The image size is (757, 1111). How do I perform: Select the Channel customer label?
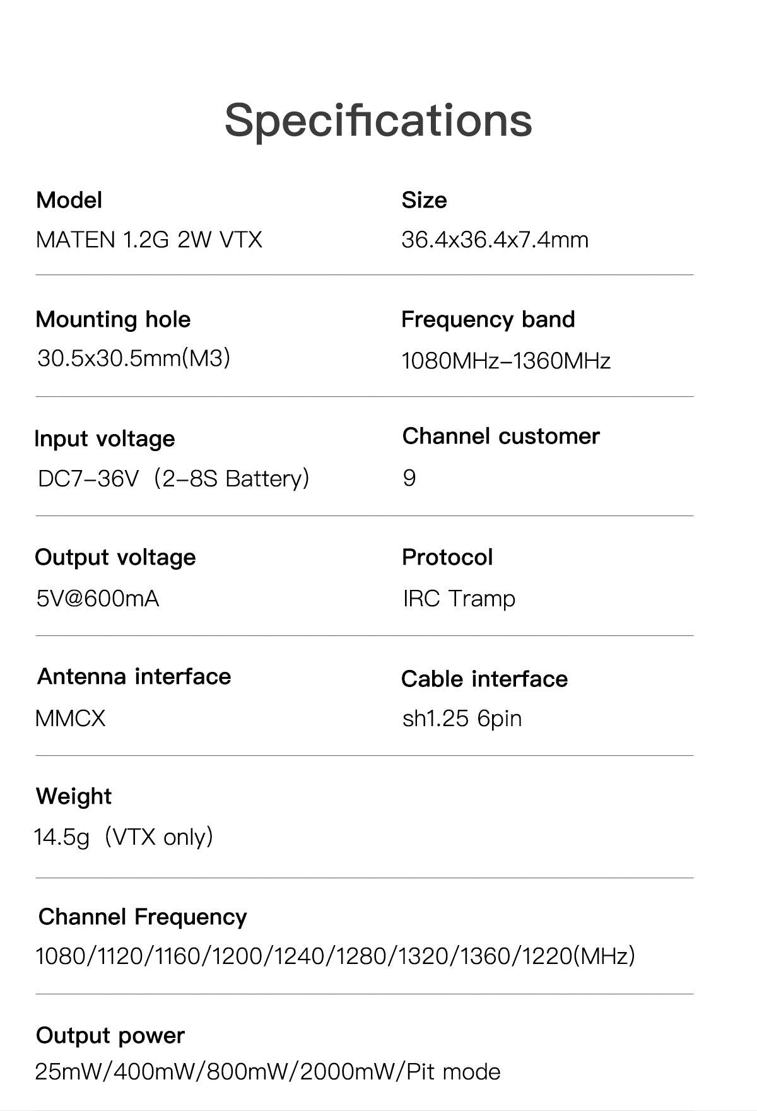coord(501,436)
